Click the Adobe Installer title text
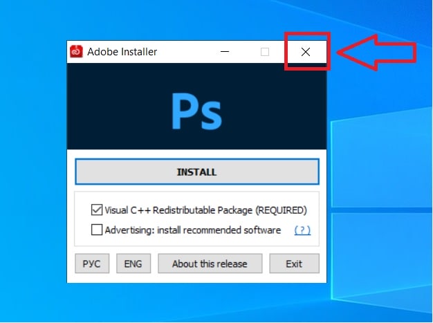Screen dimensions: 433x323 pos(122,52)
